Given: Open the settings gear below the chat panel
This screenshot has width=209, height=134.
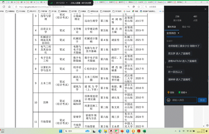Looking at the screenshot, I should pyautogui.click(x=207, y=125).
